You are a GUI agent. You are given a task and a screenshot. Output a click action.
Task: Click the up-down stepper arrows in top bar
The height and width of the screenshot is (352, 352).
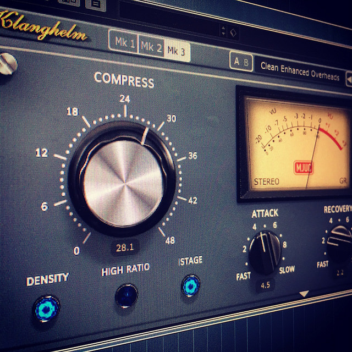coord(223,31)
